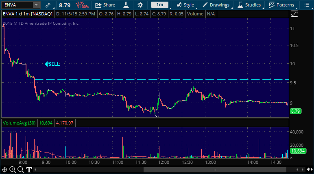Open the ENVA symbol dropdown arrow

pos(36,5)
